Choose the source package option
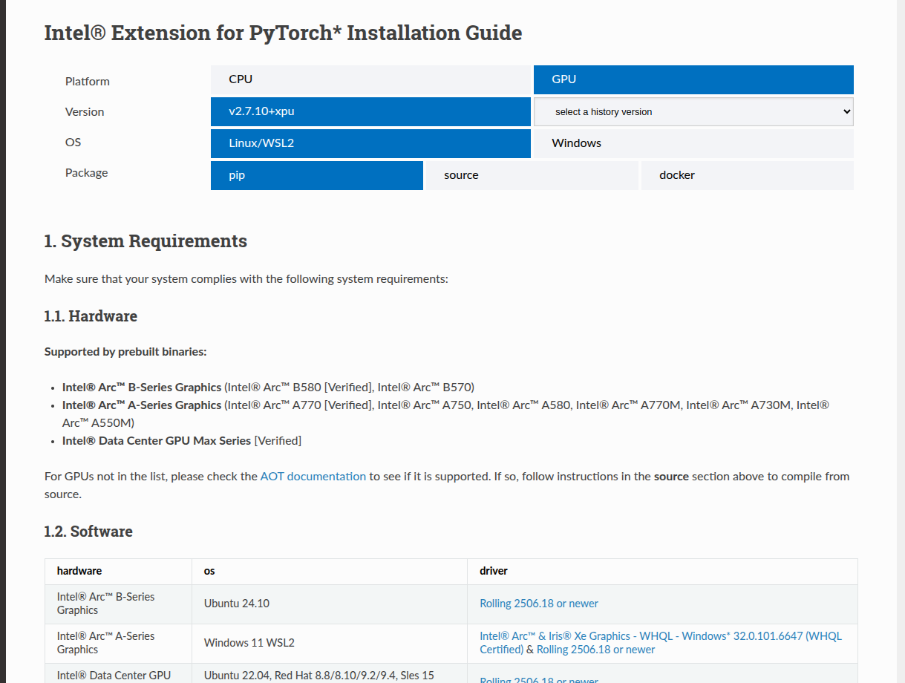This screenshot has height=683, width=905. (x=532, y=175)
